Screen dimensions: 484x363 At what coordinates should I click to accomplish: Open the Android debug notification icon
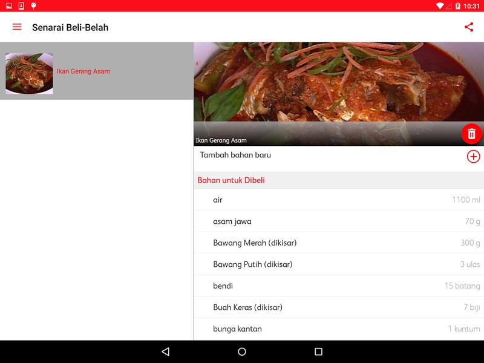pyautogui.click(x=34, y=6)
